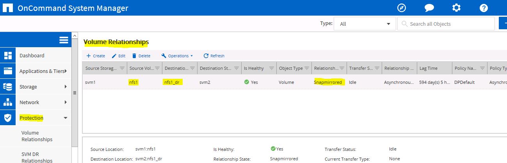
Task: Open filter menu for Lag Time column
Action: 447,68
